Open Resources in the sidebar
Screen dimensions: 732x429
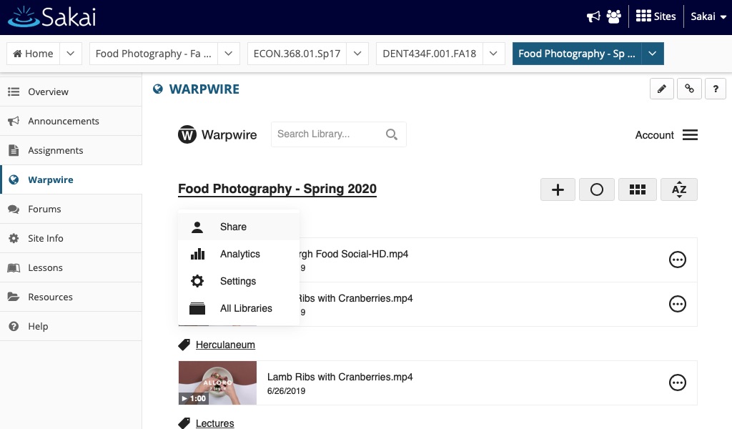click(x=71, y=297)
